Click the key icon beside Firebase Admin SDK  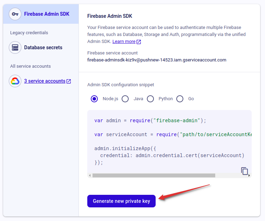[15, 14]
